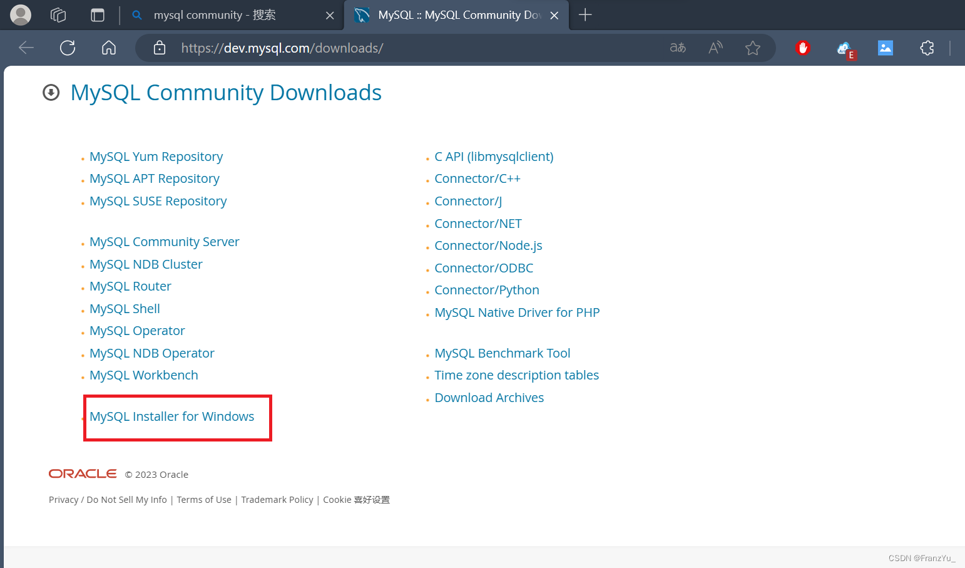Open MySQL APT Repository link

pos(155,178)
